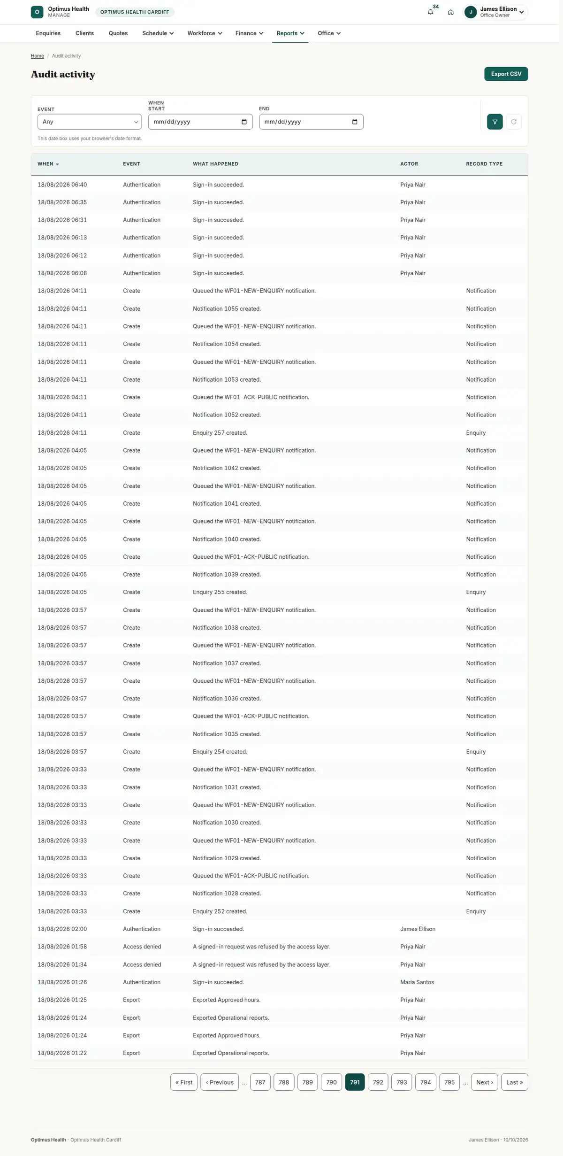Expand the Workforce menu
Screen dimensions: 563x1156
205,33
